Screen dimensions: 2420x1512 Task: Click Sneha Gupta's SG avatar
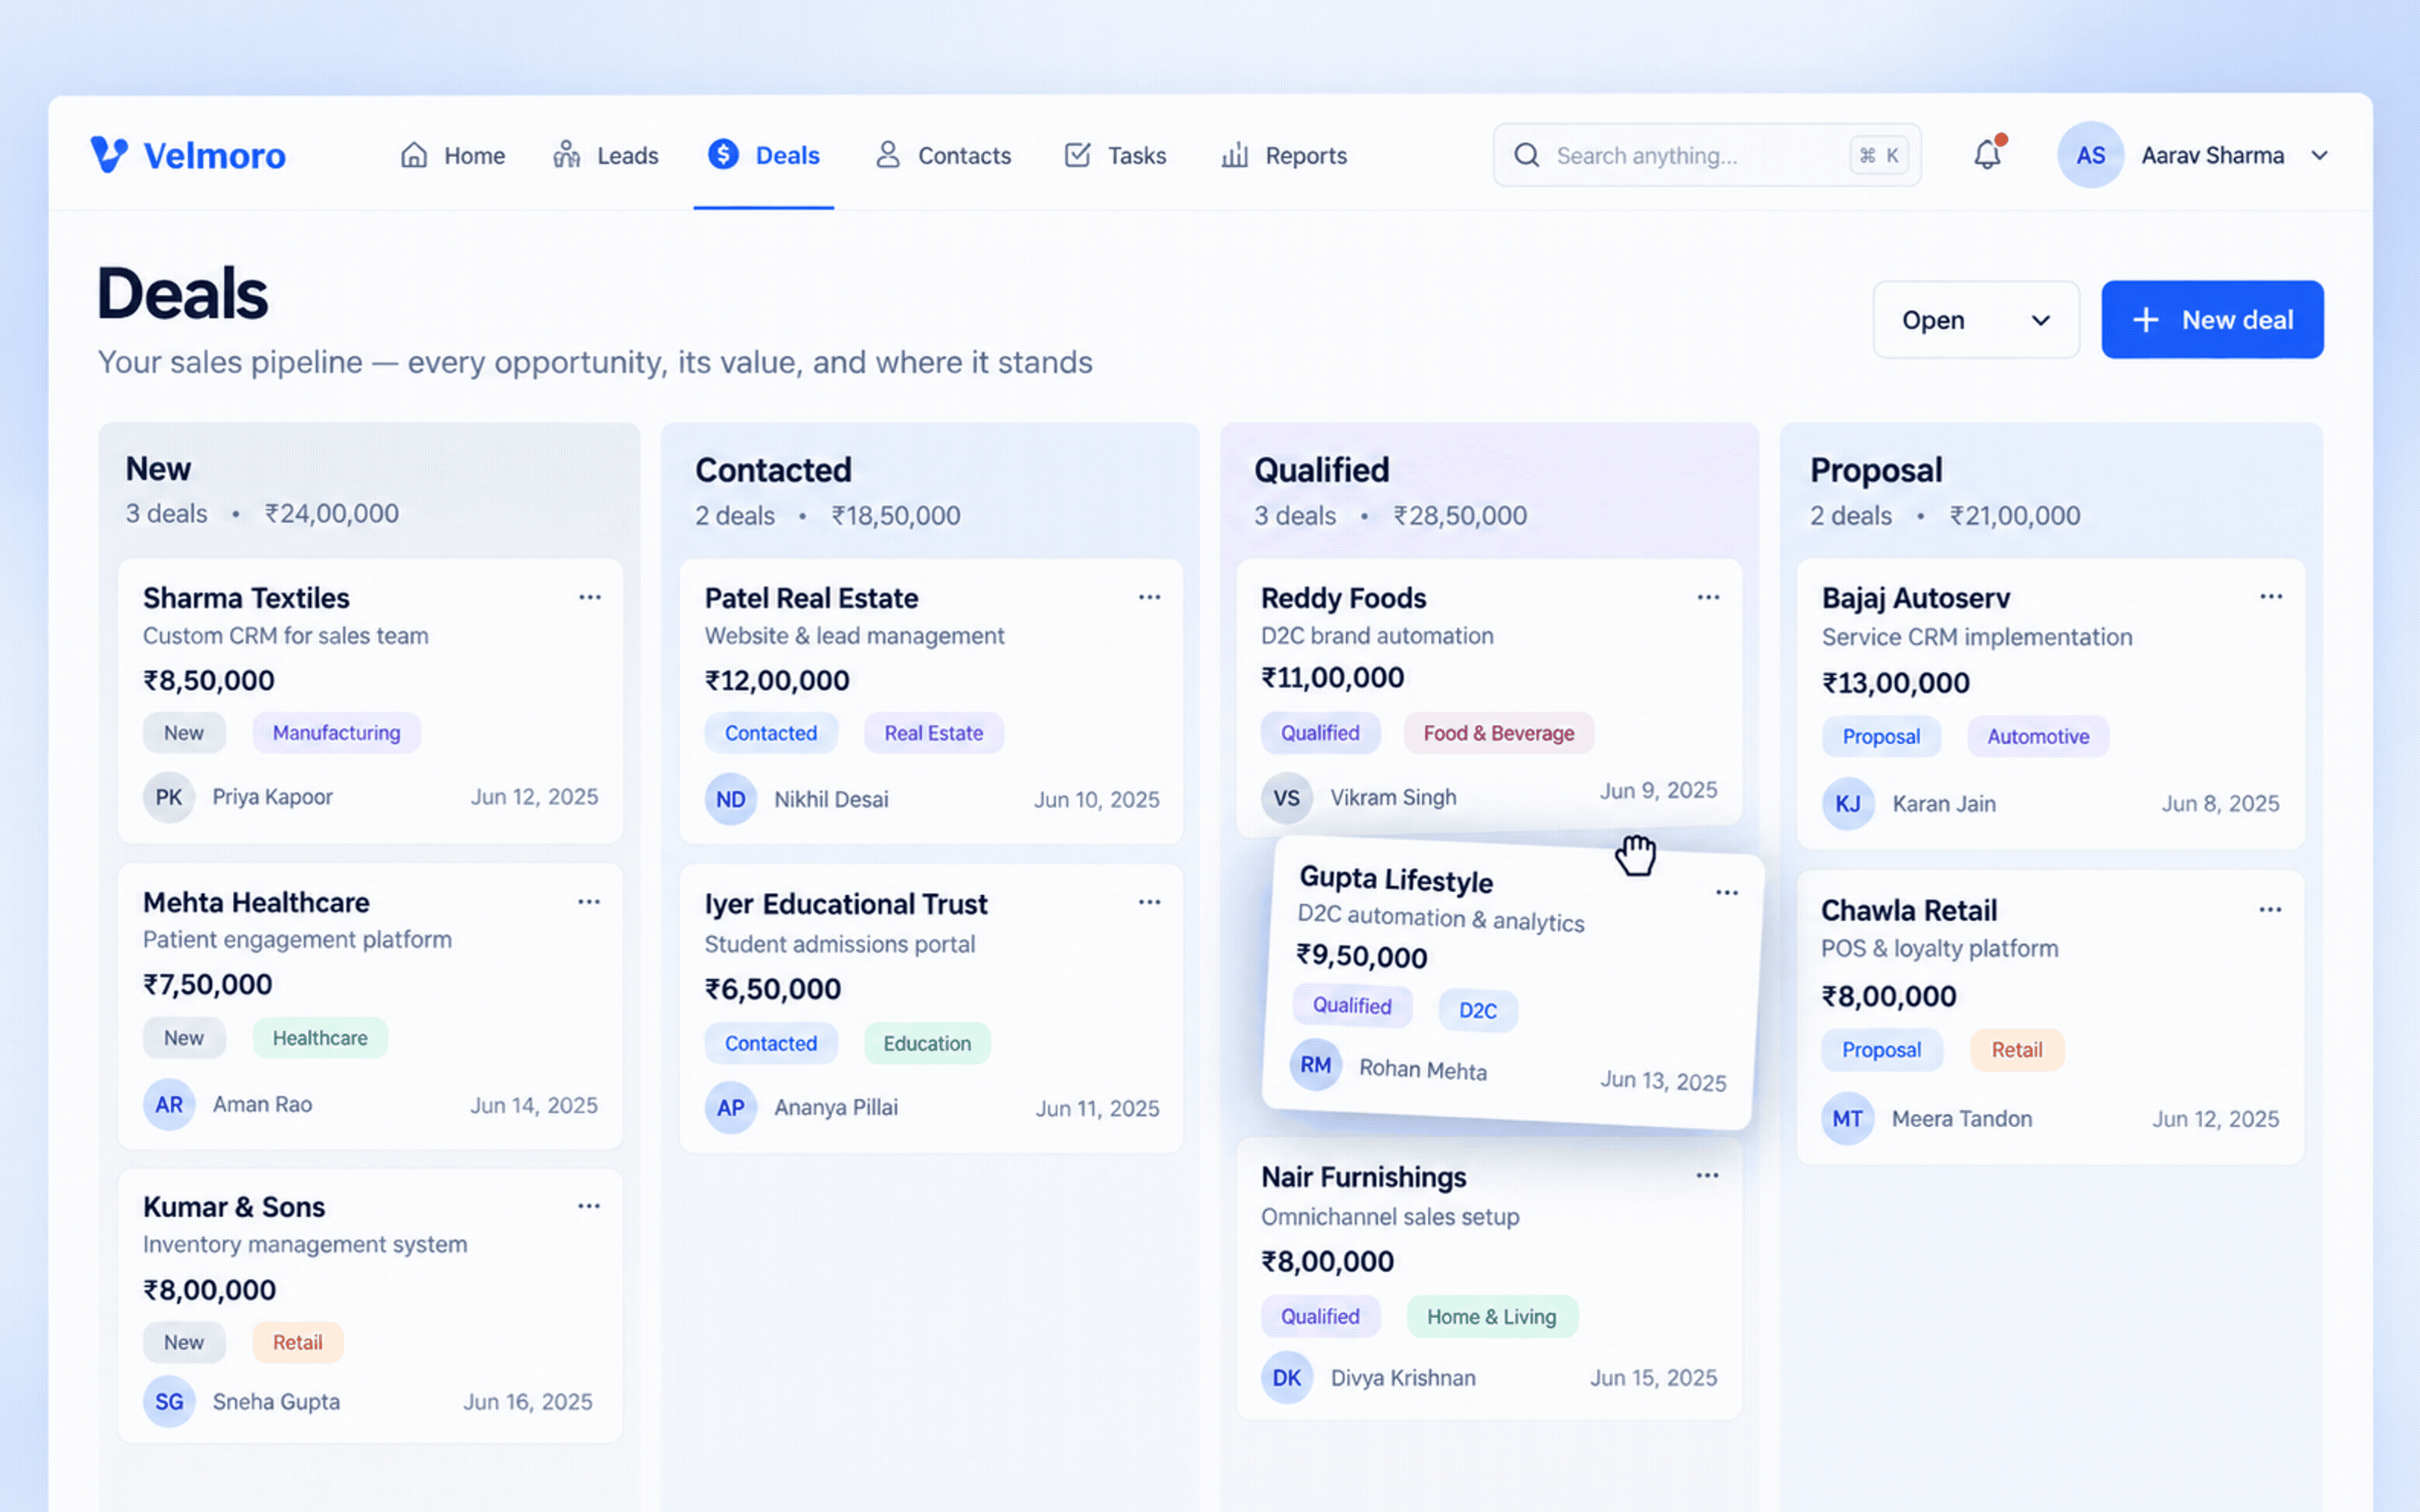(x=168, y=1402)
